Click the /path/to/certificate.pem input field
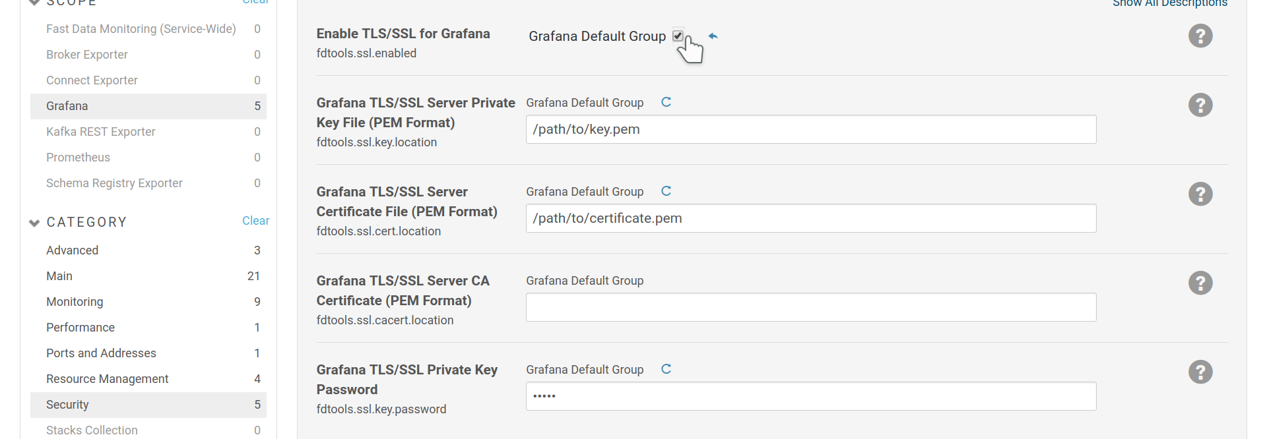 tap(811, 218)
